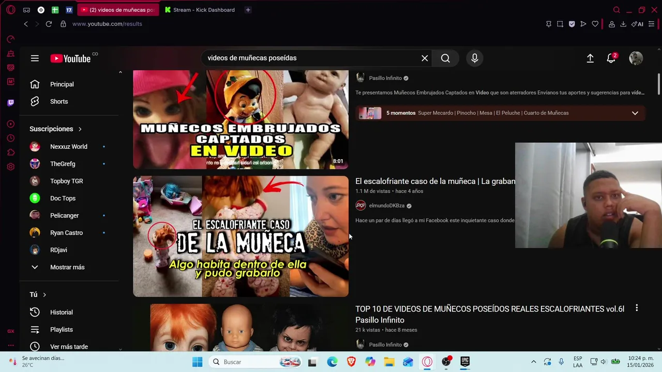
Task: Open TOP 10 DE VIDEOS DE MUÑECOS title
Action: [x=490, y=314]
